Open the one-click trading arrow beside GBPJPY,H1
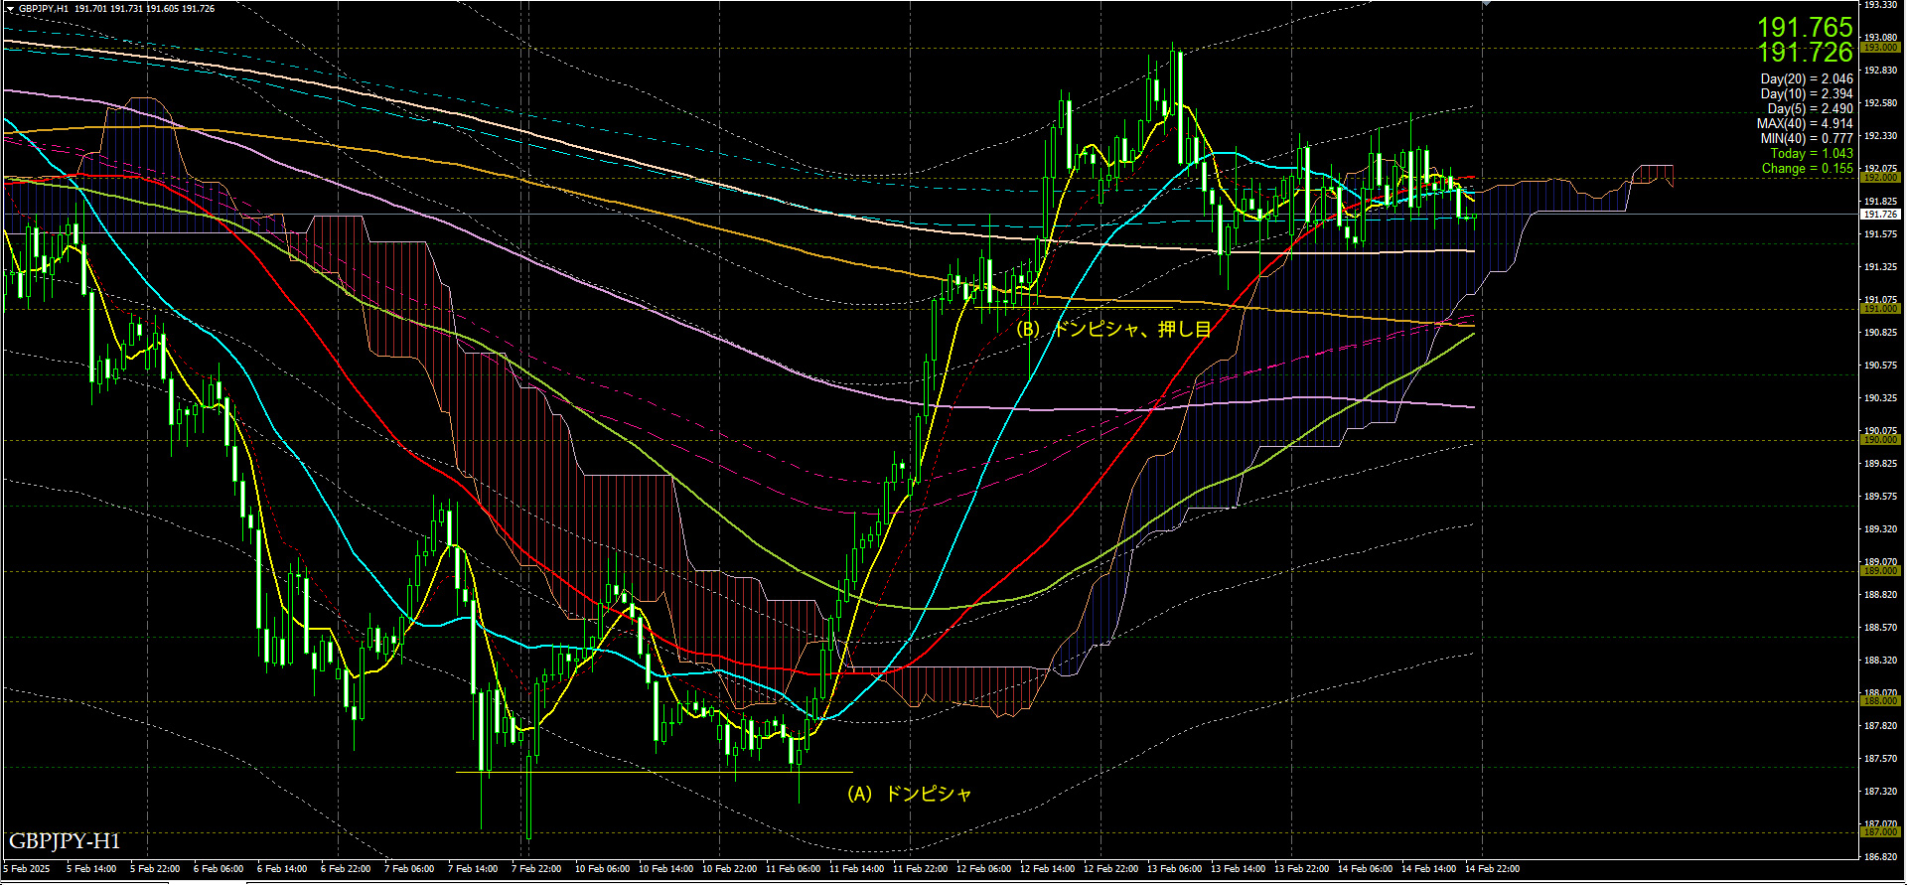Screen dimensions: 1907x885 point(10,9)
